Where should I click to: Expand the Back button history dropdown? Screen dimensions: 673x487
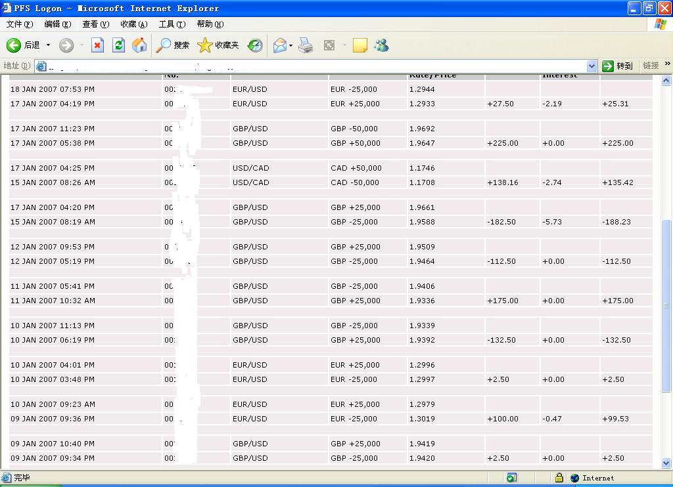coord(48,45)
